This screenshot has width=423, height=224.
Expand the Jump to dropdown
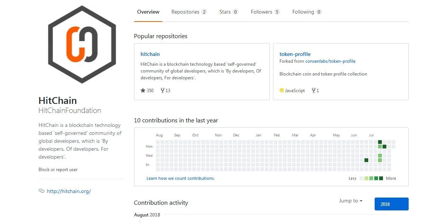pyautogui.click(x=351, y=201)
